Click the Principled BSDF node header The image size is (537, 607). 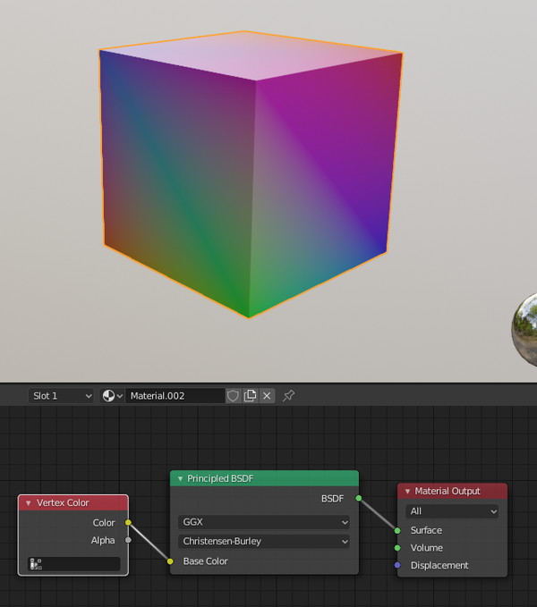pyautogui.click(x=264, y=478)
